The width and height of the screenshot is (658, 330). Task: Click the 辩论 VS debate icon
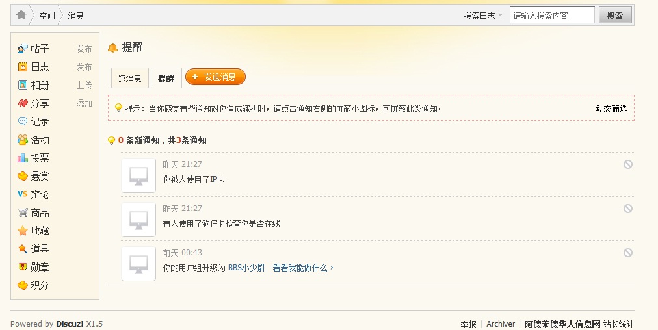pyautogui.click(x=23, y=194)
